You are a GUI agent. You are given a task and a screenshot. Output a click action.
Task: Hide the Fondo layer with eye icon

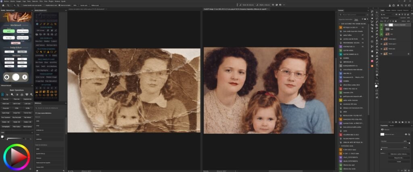pyautogui.click(x=381, y=53)
